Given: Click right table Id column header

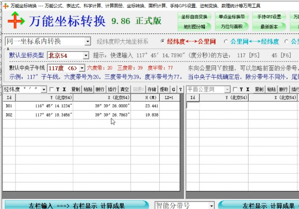Looking at the screenshot, I should pos(193,98).
